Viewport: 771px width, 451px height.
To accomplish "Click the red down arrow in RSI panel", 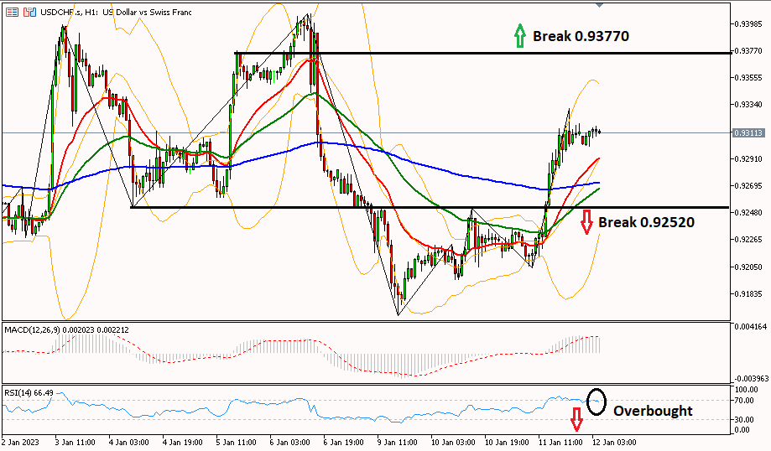I will [x=576, y=417].
